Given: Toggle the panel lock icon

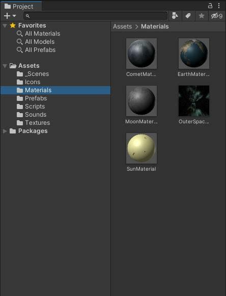Looking at the screenshot, I should coord(210,6).
